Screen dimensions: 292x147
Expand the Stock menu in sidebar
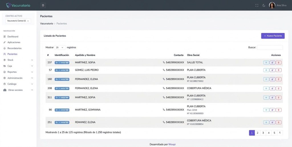pyautogui.click(x=18, y=60)
